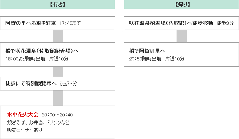Image resolution: width=239 pixels, height=139 pixels.
Task: Click the 販売コーナーあり text
Action: [25, 130]
